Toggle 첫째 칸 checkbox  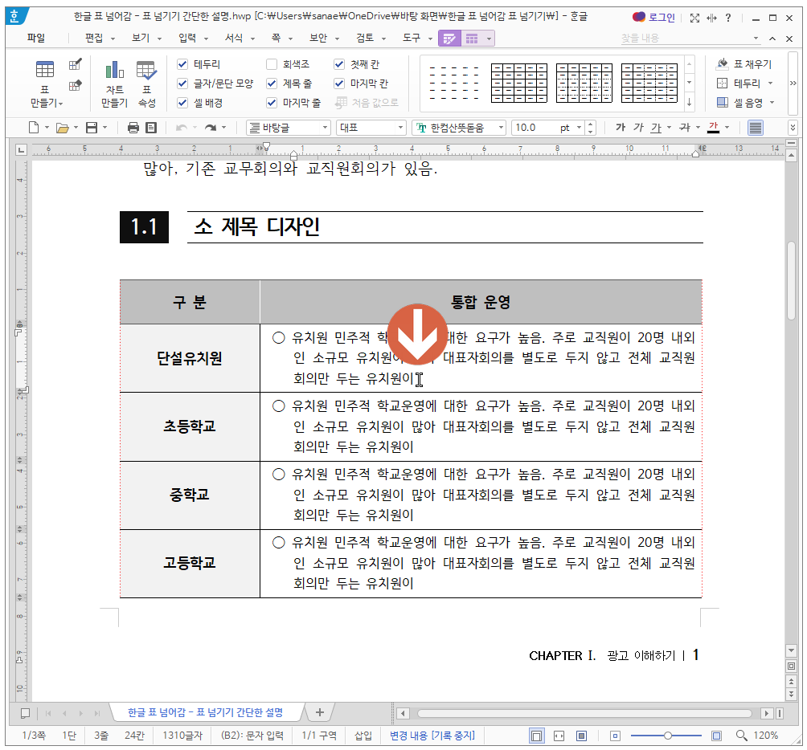pos(339,64)
